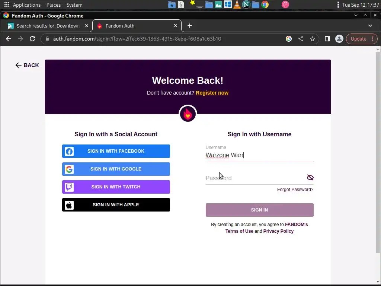This screenshot has width=381, height=286.
Task: Click the applications grid icon
Action: click(x=7, y=4)
